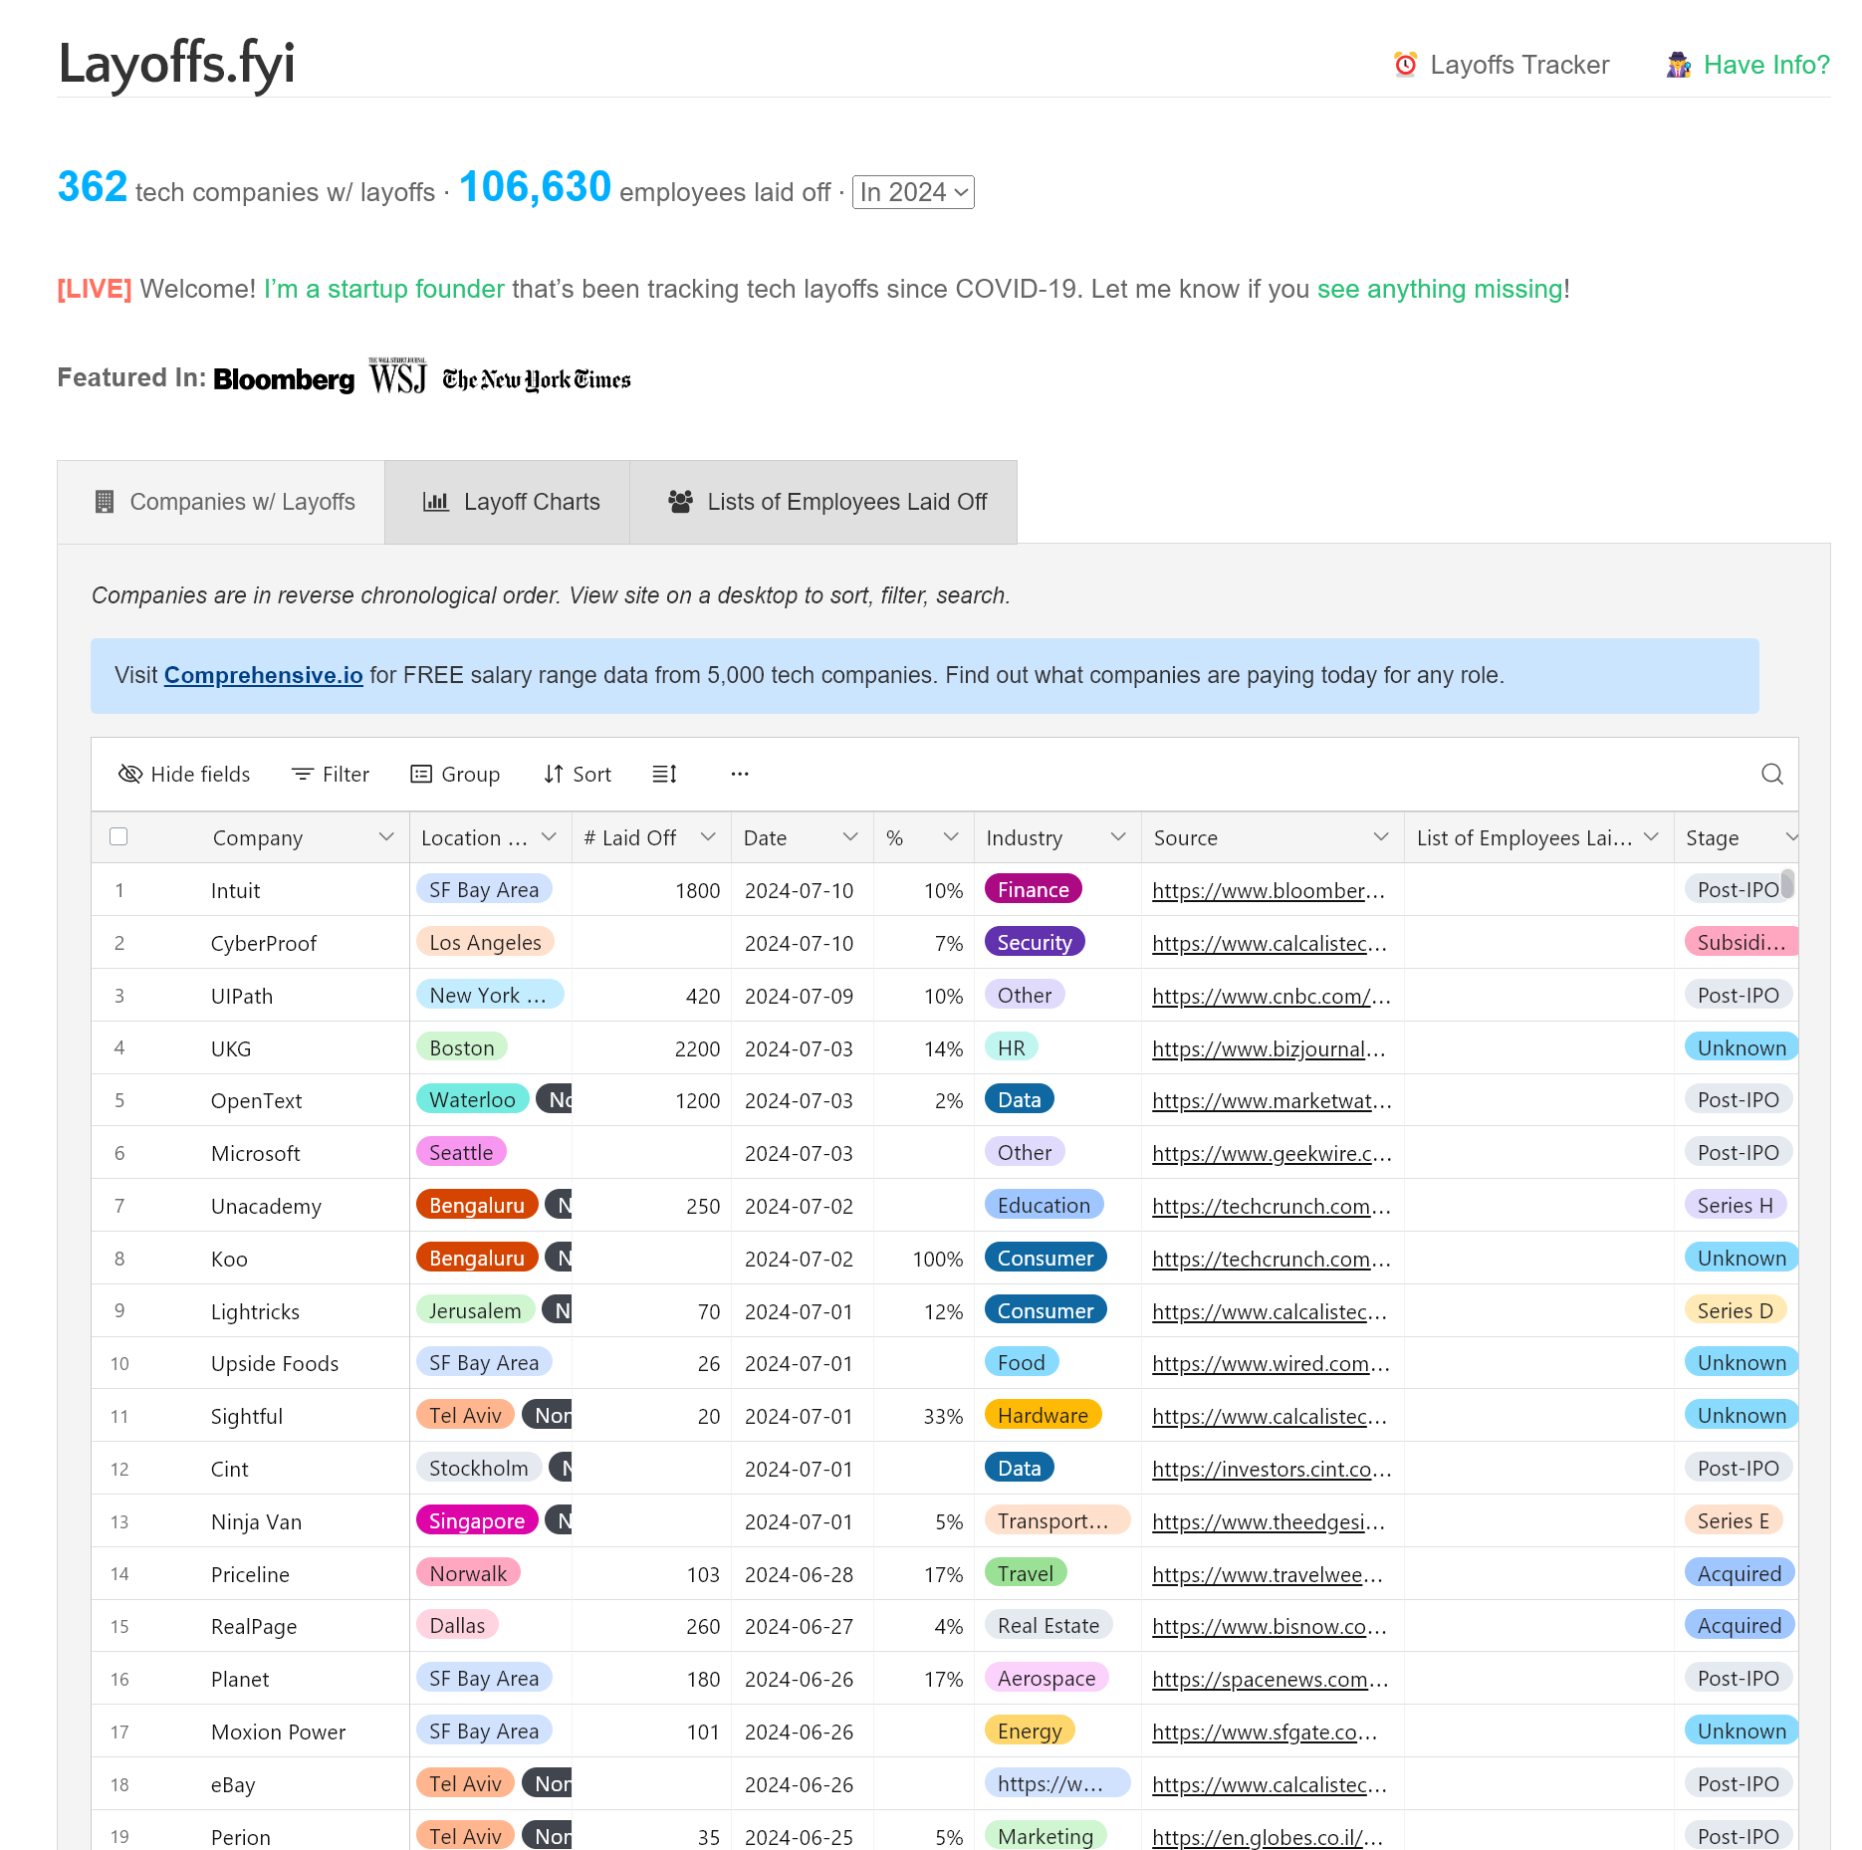This screenshot has height=1850, width=1862.
Task: Click the Hardware industry tag for Sightful
Action: [x=1043, y=1416]
